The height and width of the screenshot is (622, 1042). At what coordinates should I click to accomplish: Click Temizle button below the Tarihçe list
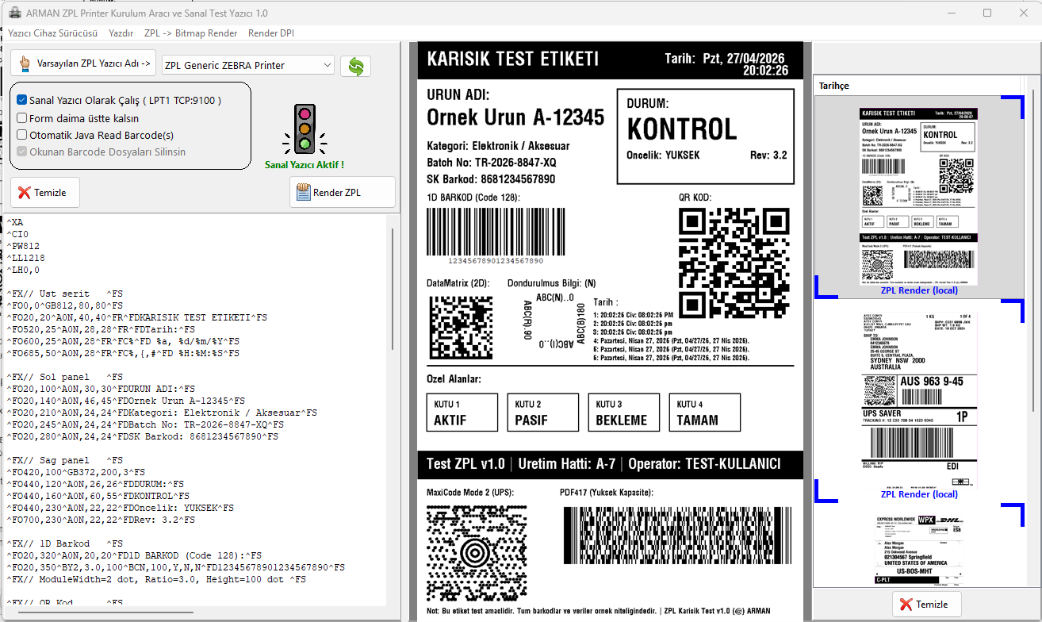click(x=926, y=605)
